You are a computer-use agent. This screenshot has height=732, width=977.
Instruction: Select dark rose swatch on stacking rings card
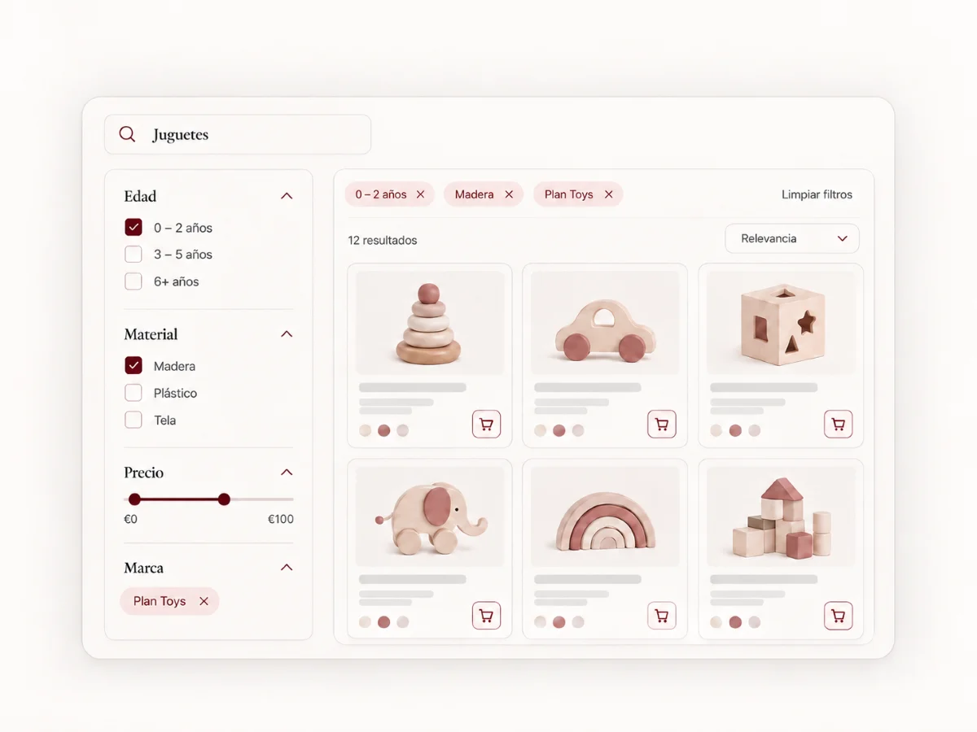(x=383, y=430)
